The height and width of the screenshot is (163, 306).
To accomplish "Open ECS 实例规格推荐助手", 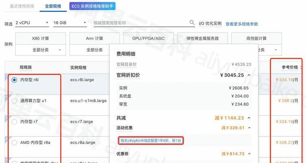I will 92,6.
